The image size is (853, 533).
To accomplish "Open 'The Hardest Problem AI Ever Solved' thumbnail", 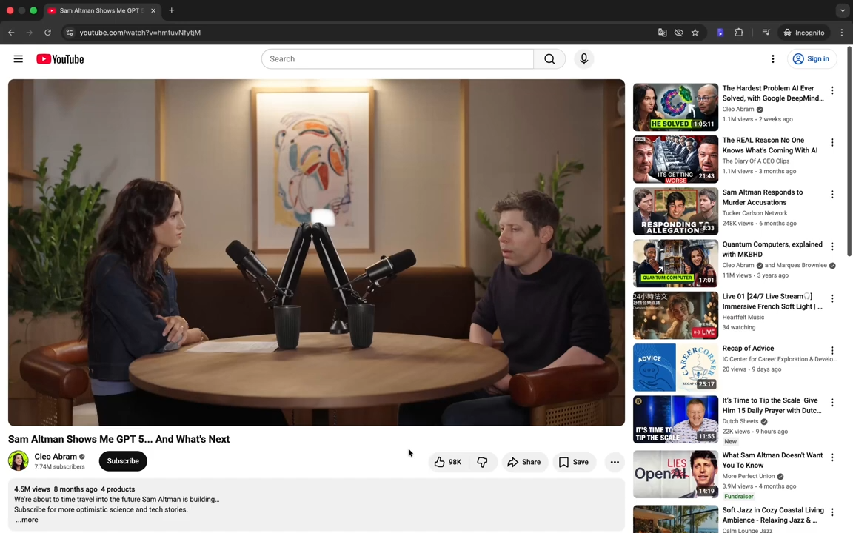I will (x=675, y=107).
